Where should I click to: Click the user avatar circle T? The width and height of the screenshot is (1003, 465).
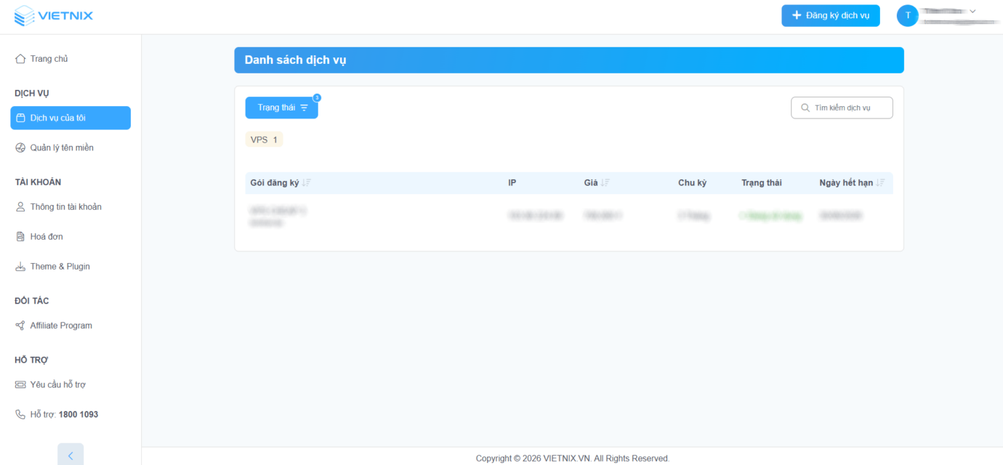(x=907, y=16)
